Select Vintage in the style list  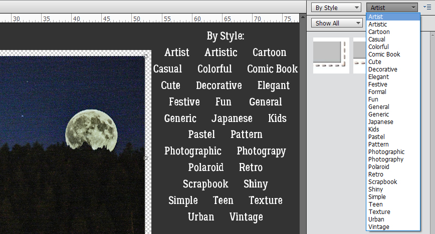click(393, 226)
